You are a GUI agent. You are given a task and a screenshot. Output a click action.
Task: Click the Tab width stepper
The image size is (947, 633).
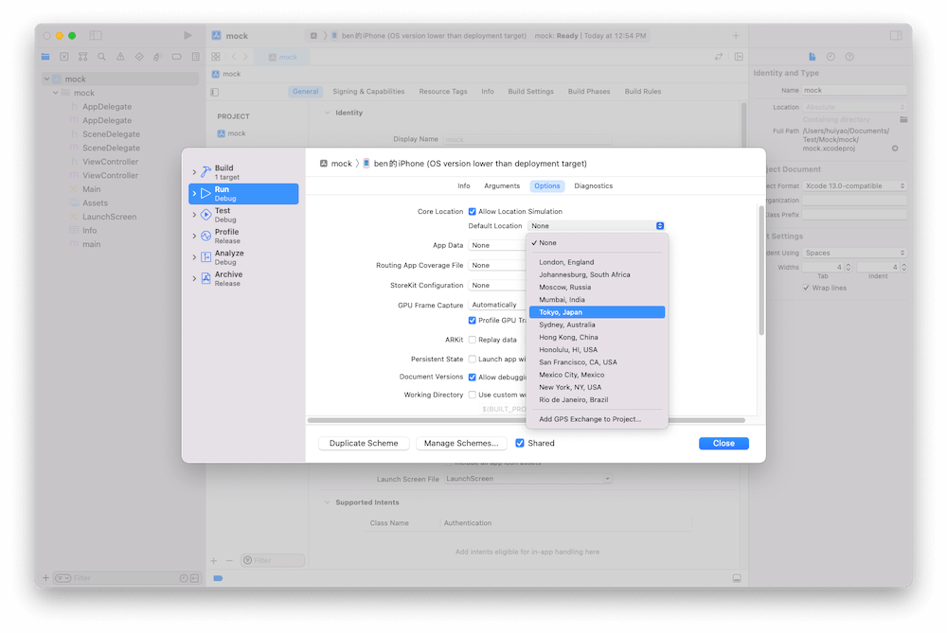coord(848,267)
